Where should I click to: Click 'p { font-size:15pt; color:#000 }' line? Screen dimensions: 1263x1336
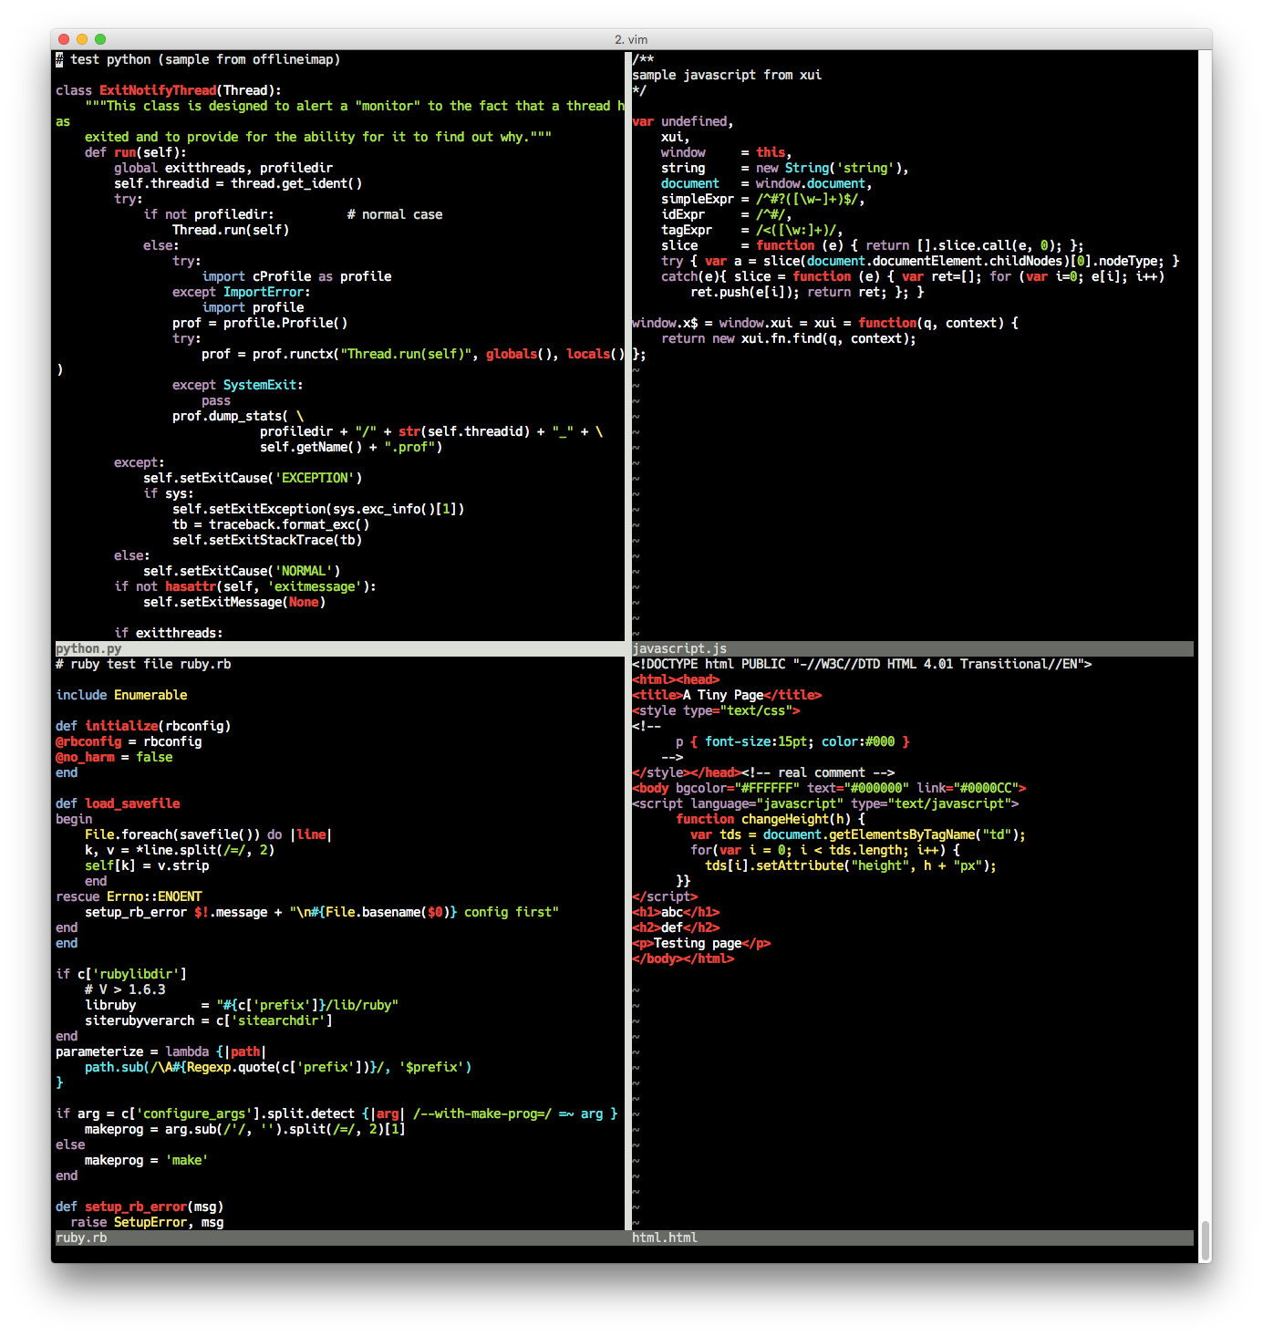point(792,741)
